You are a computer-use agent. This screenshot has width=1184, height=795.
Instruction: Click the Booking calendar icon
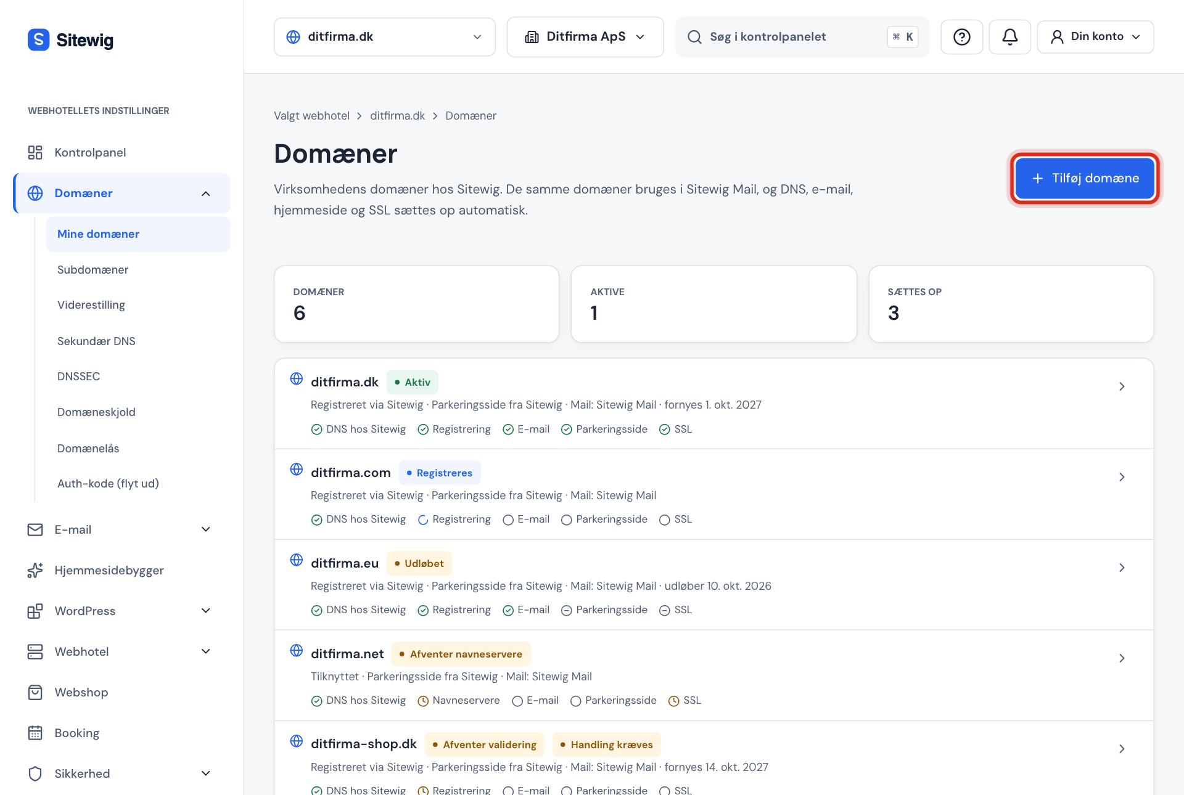(x=35, y=733)
